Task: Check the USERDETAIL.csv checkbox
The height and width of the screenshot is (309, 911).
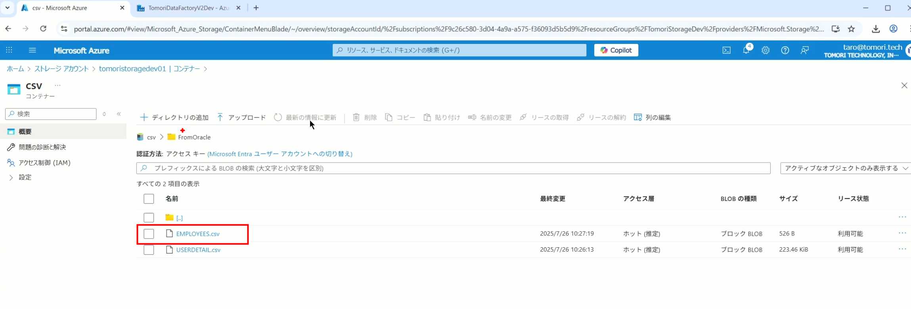Action: 149,250
